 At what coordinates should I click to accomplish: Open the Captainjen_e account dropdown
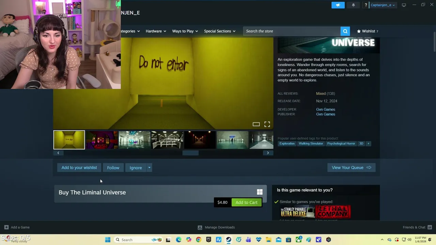382,5
